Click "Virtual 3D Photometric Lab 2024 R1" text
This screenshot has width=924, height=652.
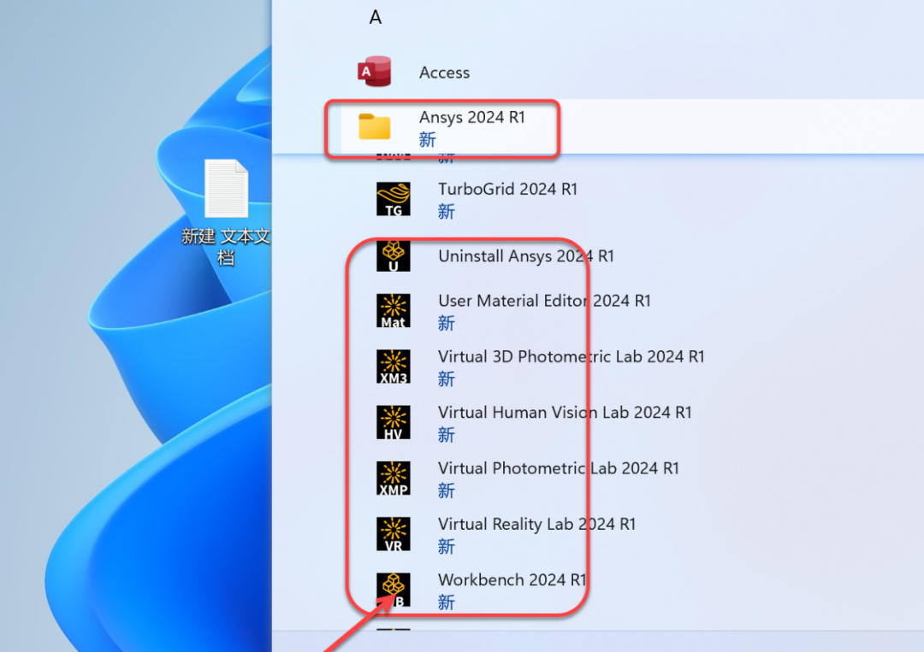pyautogui.click(x=571, y=356)
